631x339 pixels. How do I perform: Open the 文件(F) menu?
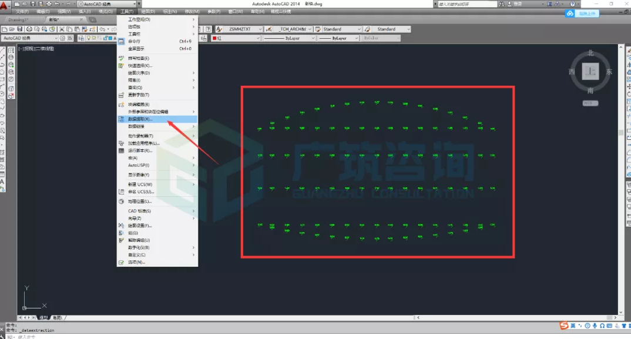(22, 12)
